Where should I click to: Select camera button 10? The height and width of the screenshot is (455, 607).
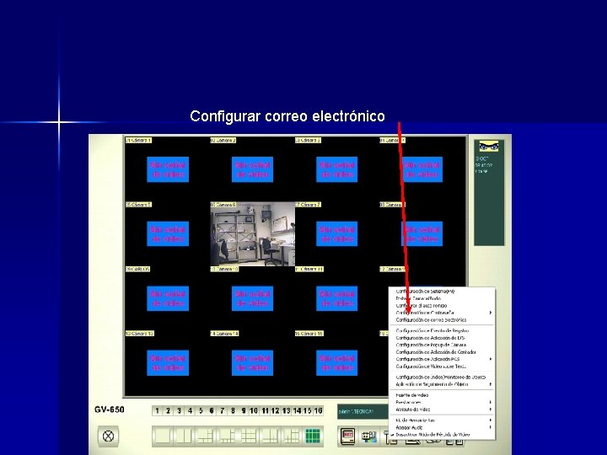pos(254,410)
